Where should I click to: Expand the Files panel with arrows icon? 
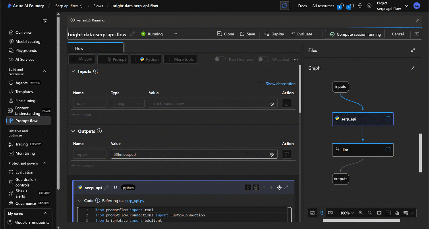413,50
